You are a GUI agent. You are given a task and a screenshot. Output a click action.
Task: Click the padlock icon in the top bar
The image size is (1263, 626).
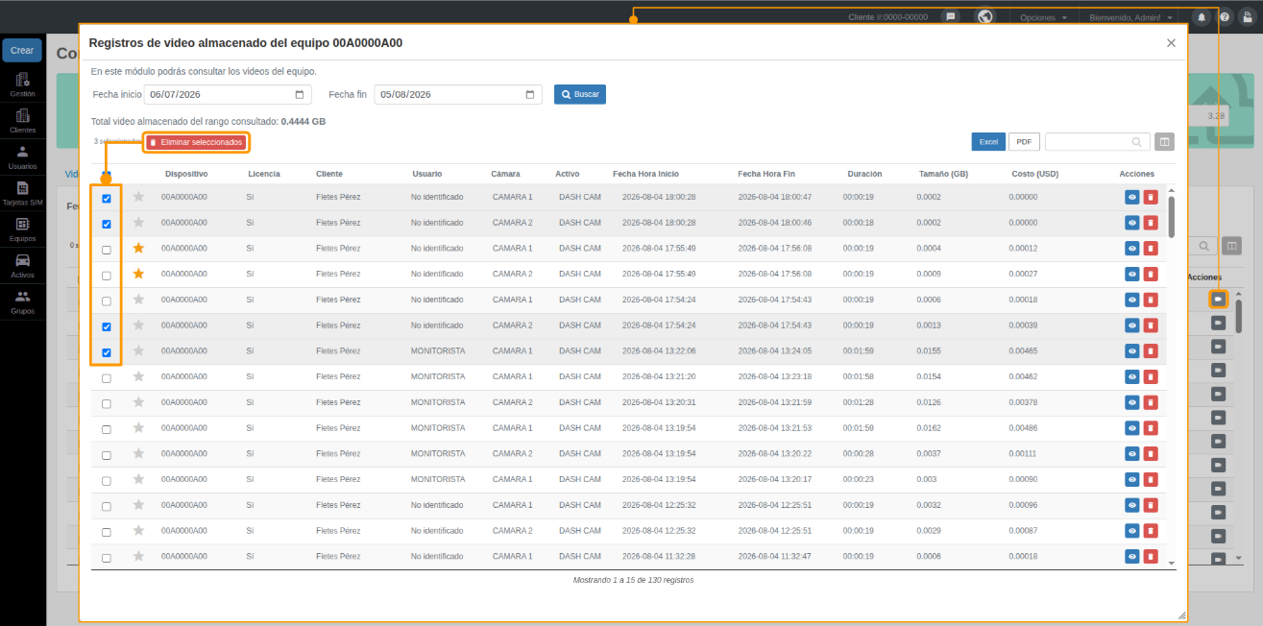[1247, 17]
